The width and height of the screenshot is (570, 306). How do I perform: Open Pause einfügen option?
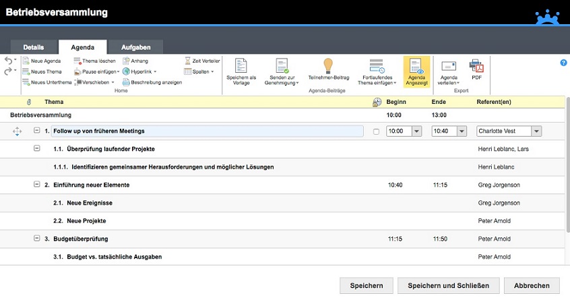click(97, 71)
